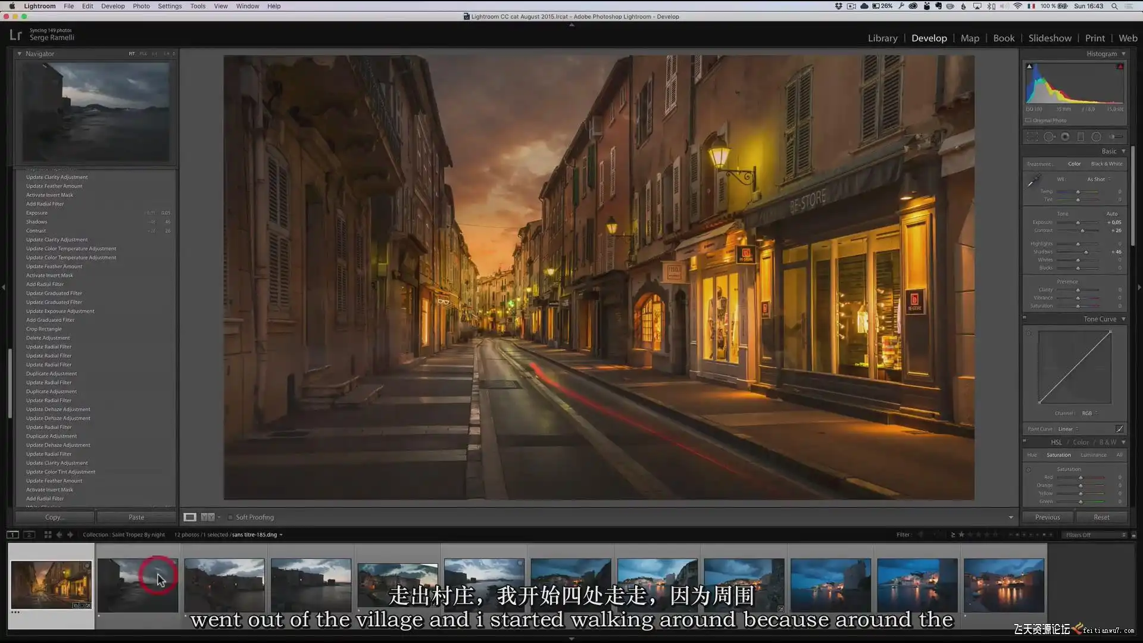Toggle highlight clipping indicator in histogram
This screenshot has height=643, width=1143.
pyautogui.click(x=1120, y=67)
